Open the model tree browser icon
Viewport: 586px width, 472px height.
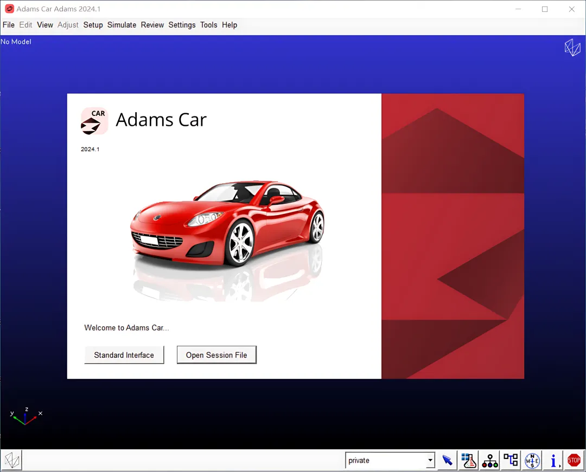pos(511,461)
